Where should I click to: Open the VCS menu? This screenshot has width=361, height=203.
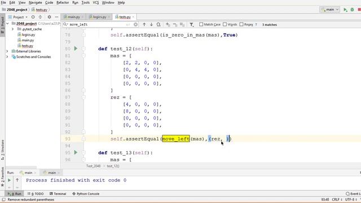coord(95,2)
